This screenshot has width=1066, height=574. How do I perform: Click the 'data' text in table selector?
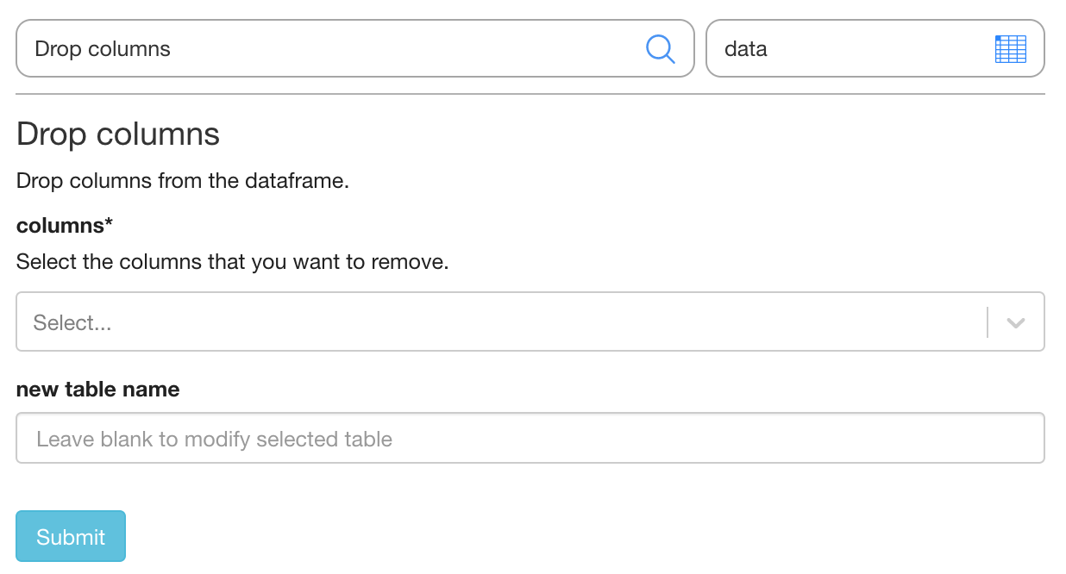click(x=746, y=49)
